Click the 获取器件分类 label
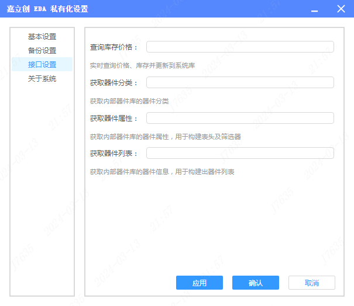Screen dimensions: 354x306 (114, 83)
